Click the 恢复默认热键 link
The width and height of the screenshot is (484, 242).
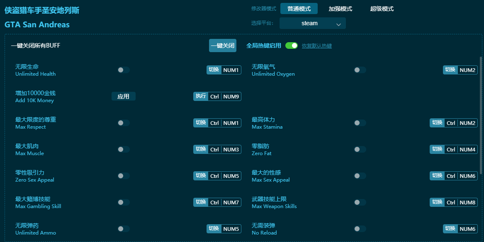click(316, 46)
